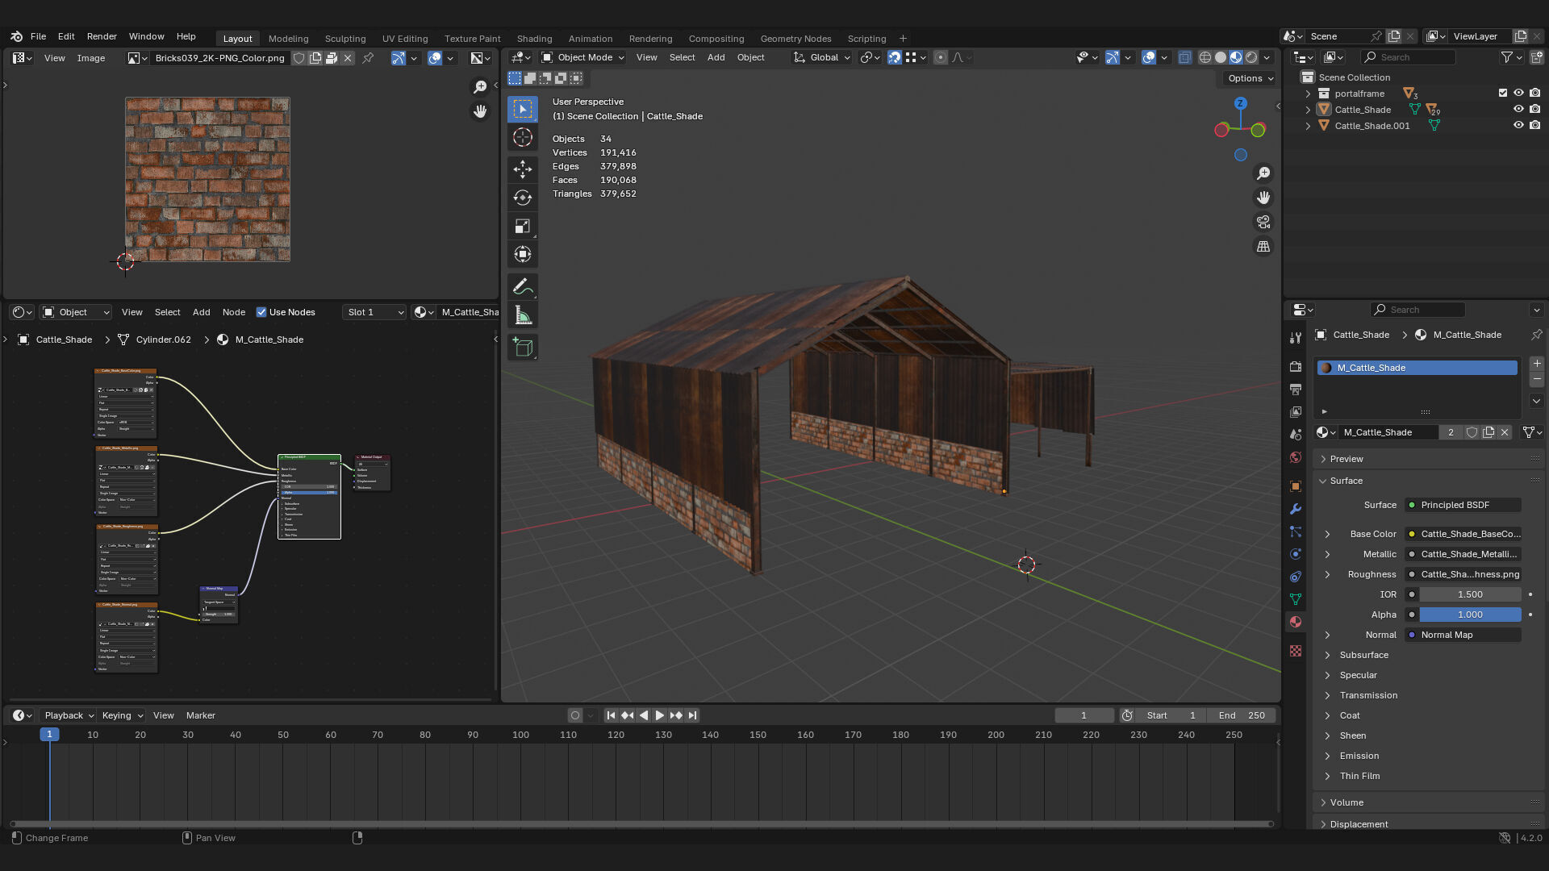Adjust the IOR value field

click(x=1470, y=594)
